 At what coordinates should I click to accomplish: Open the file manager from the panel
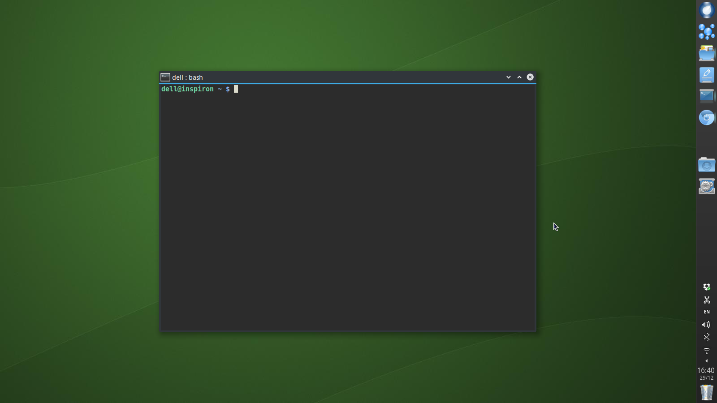coord(707,53)
